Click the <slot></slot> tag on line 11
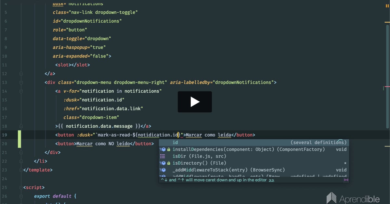Screen dimensions: 390x204 (72, 65)
